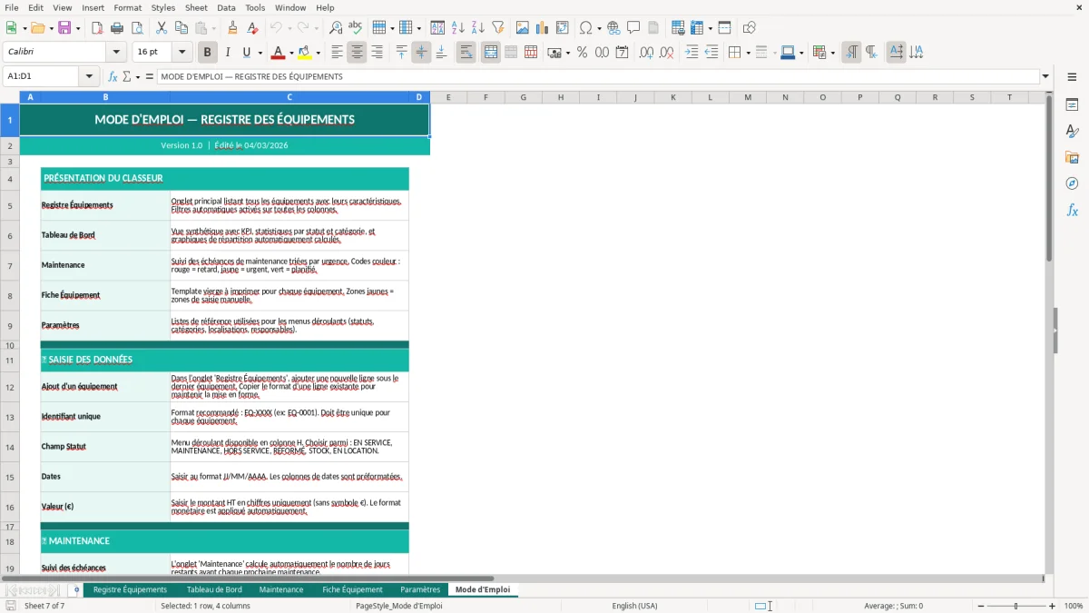Toggle Italic formatting

(228, 53)
